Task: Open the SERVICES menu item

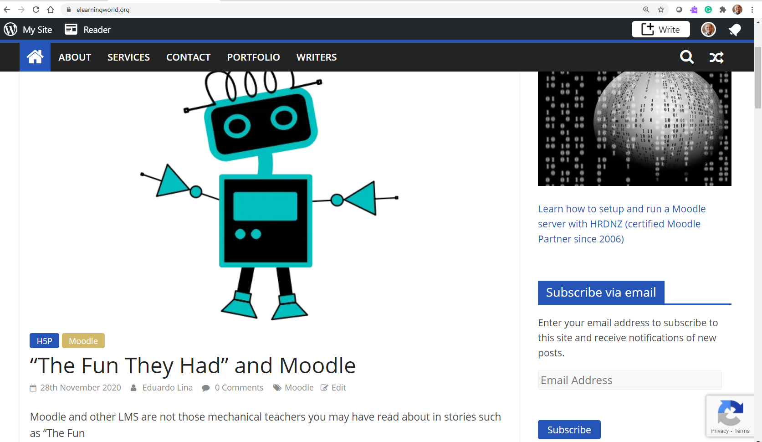Action: point(128,57)
